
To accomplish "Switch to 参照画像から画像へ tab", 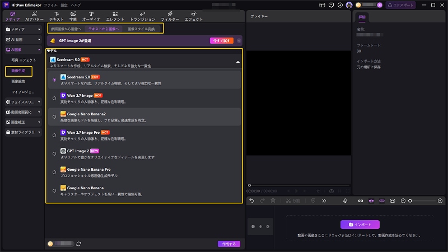I will pos(66,29).
